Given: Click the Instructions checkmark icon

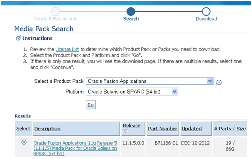Looking at the screenshot, I should point(18,38).
